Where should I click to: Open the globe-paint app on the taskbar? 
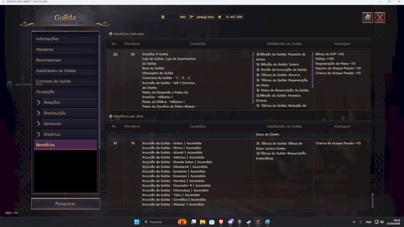pyautogui.click(x=268, y=222)
